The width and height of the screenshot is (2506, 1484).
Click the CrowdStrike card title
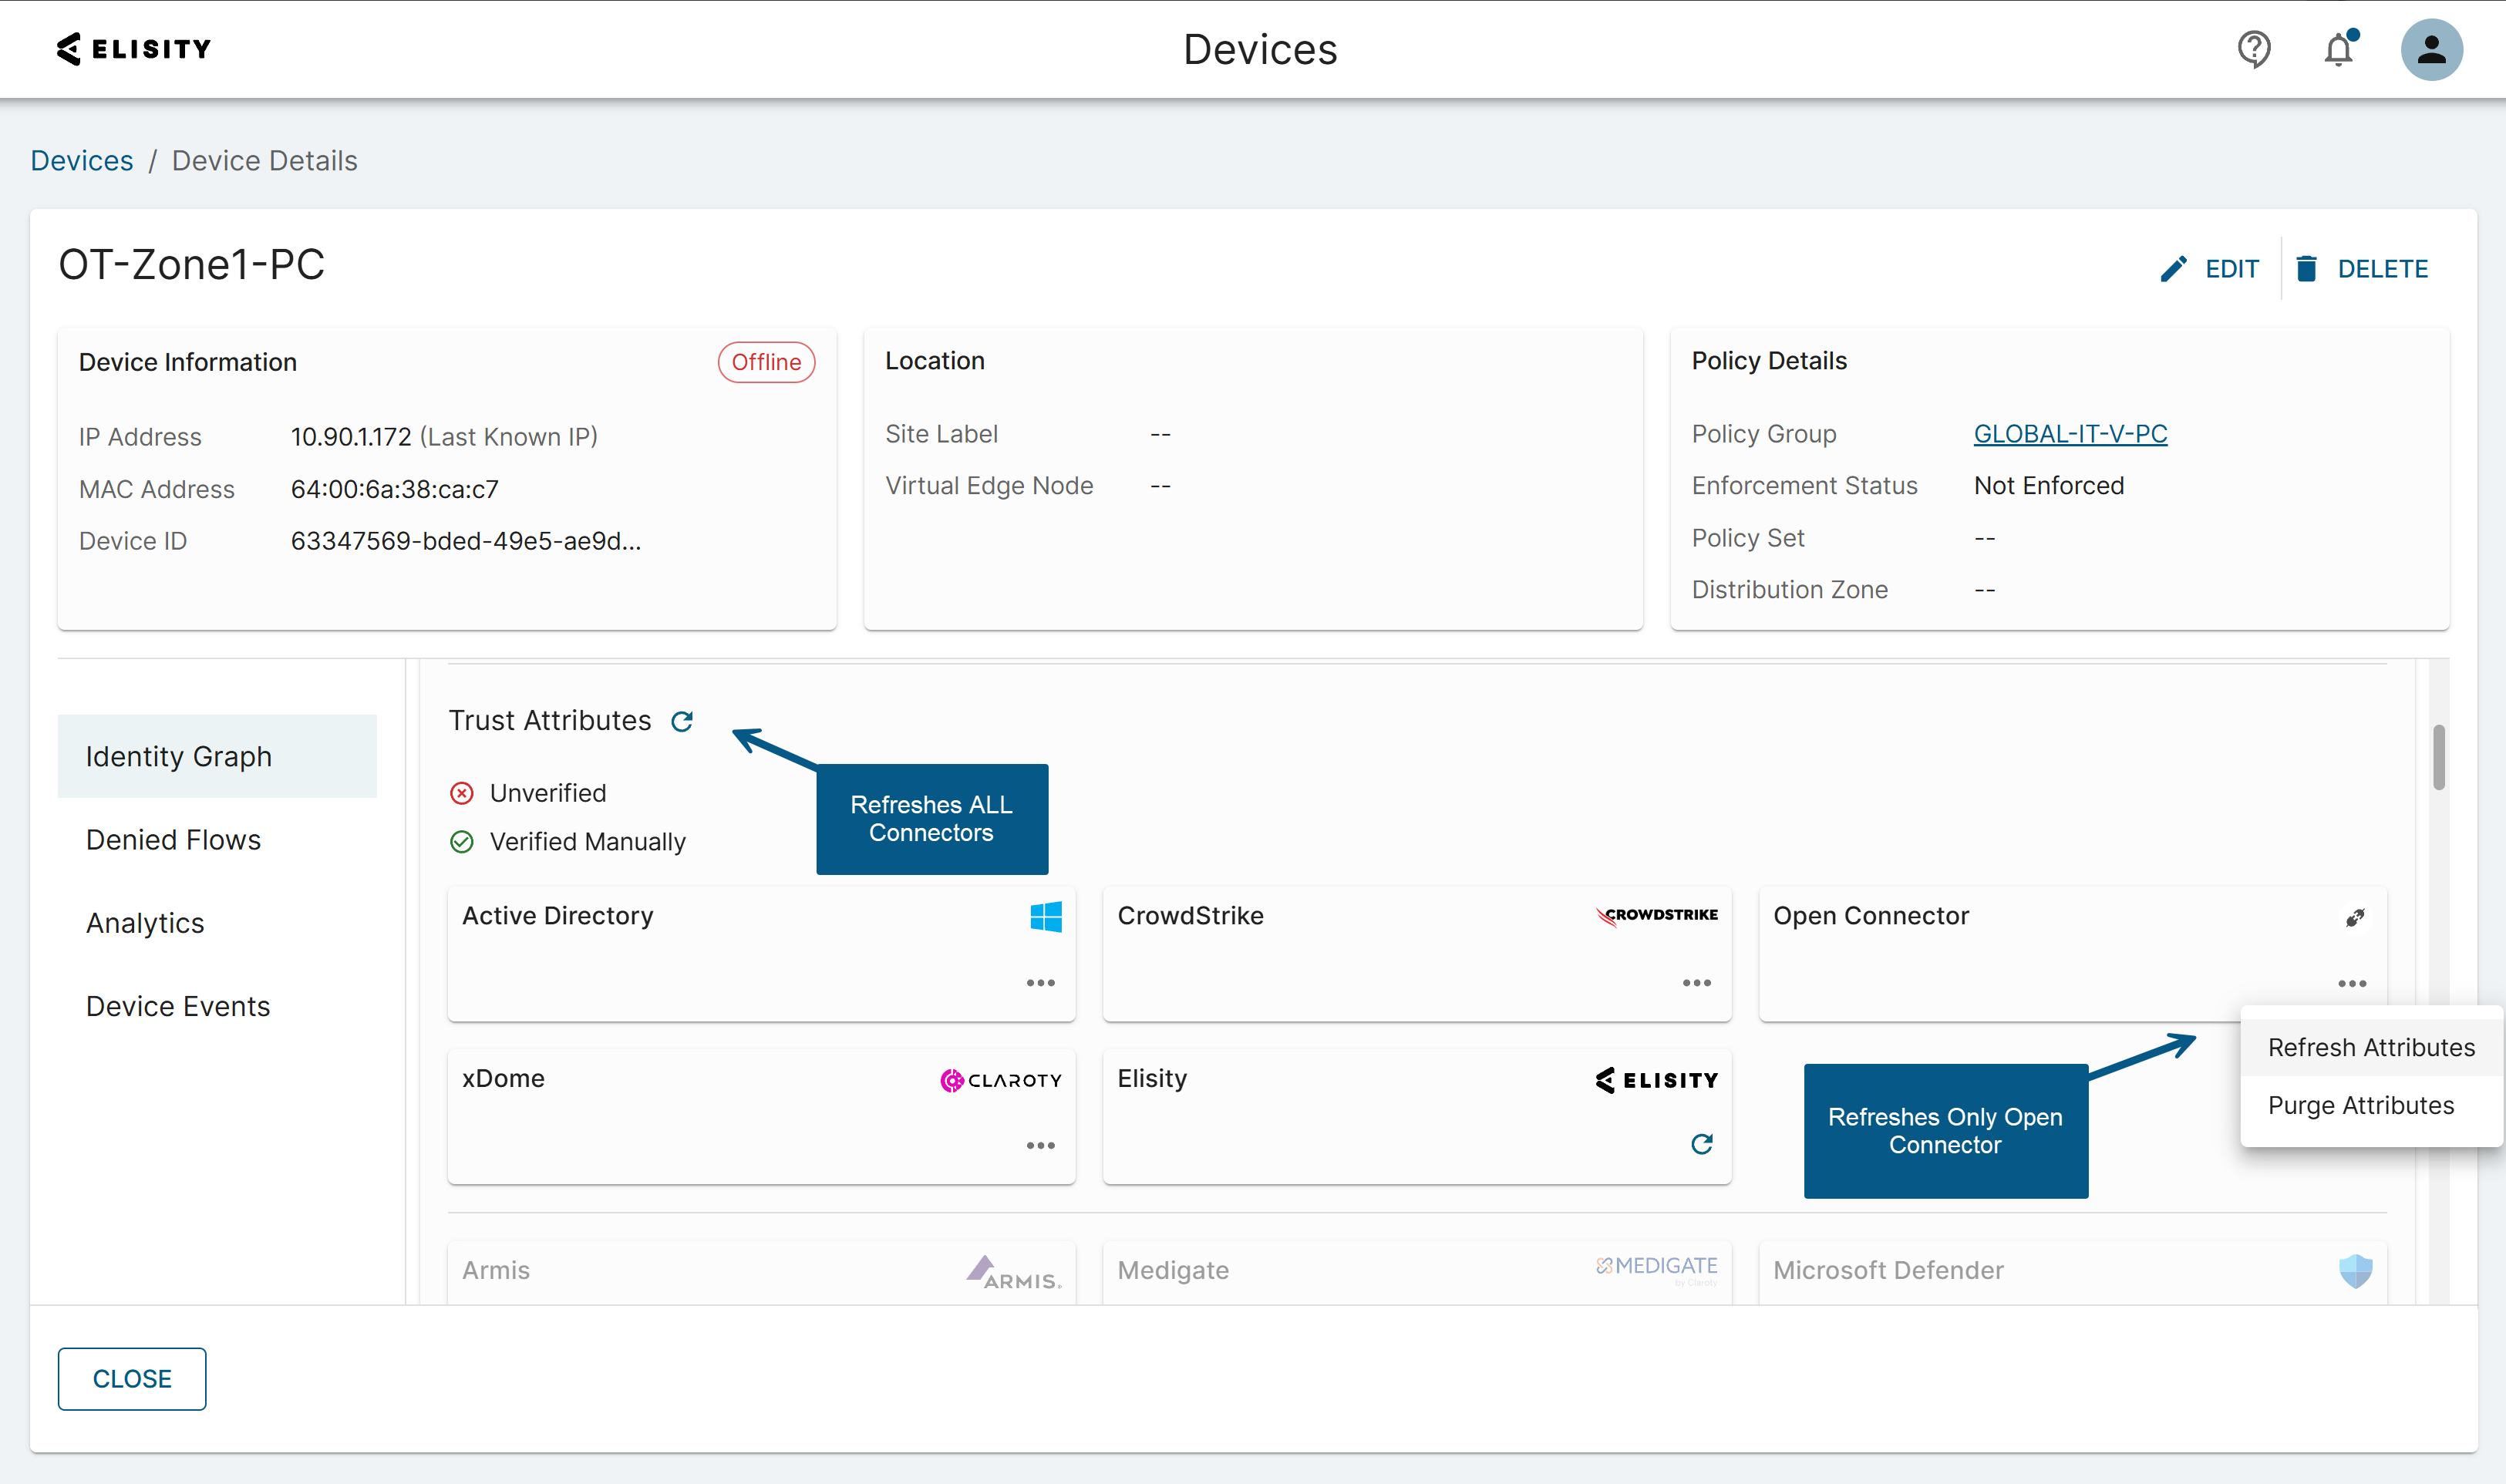pyautogui.click(x=1190, y=916)
